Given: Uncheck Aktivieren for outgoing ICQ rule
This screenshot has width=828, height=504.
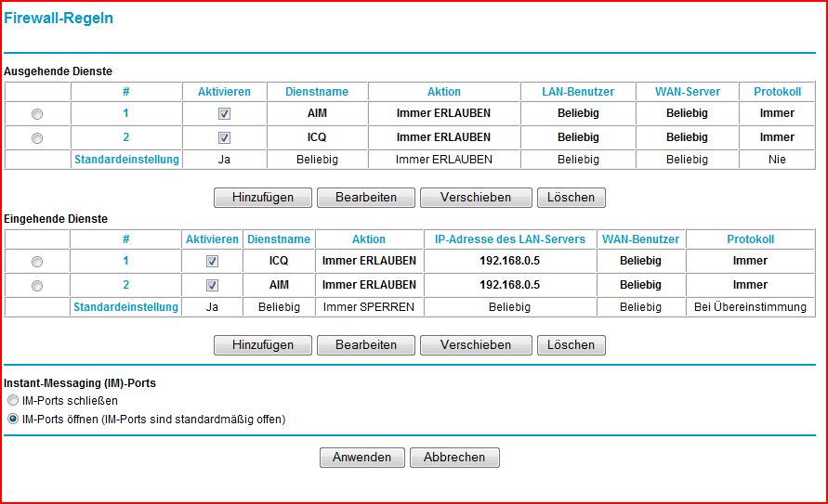Looking at the screenshot, I should 225,138.
